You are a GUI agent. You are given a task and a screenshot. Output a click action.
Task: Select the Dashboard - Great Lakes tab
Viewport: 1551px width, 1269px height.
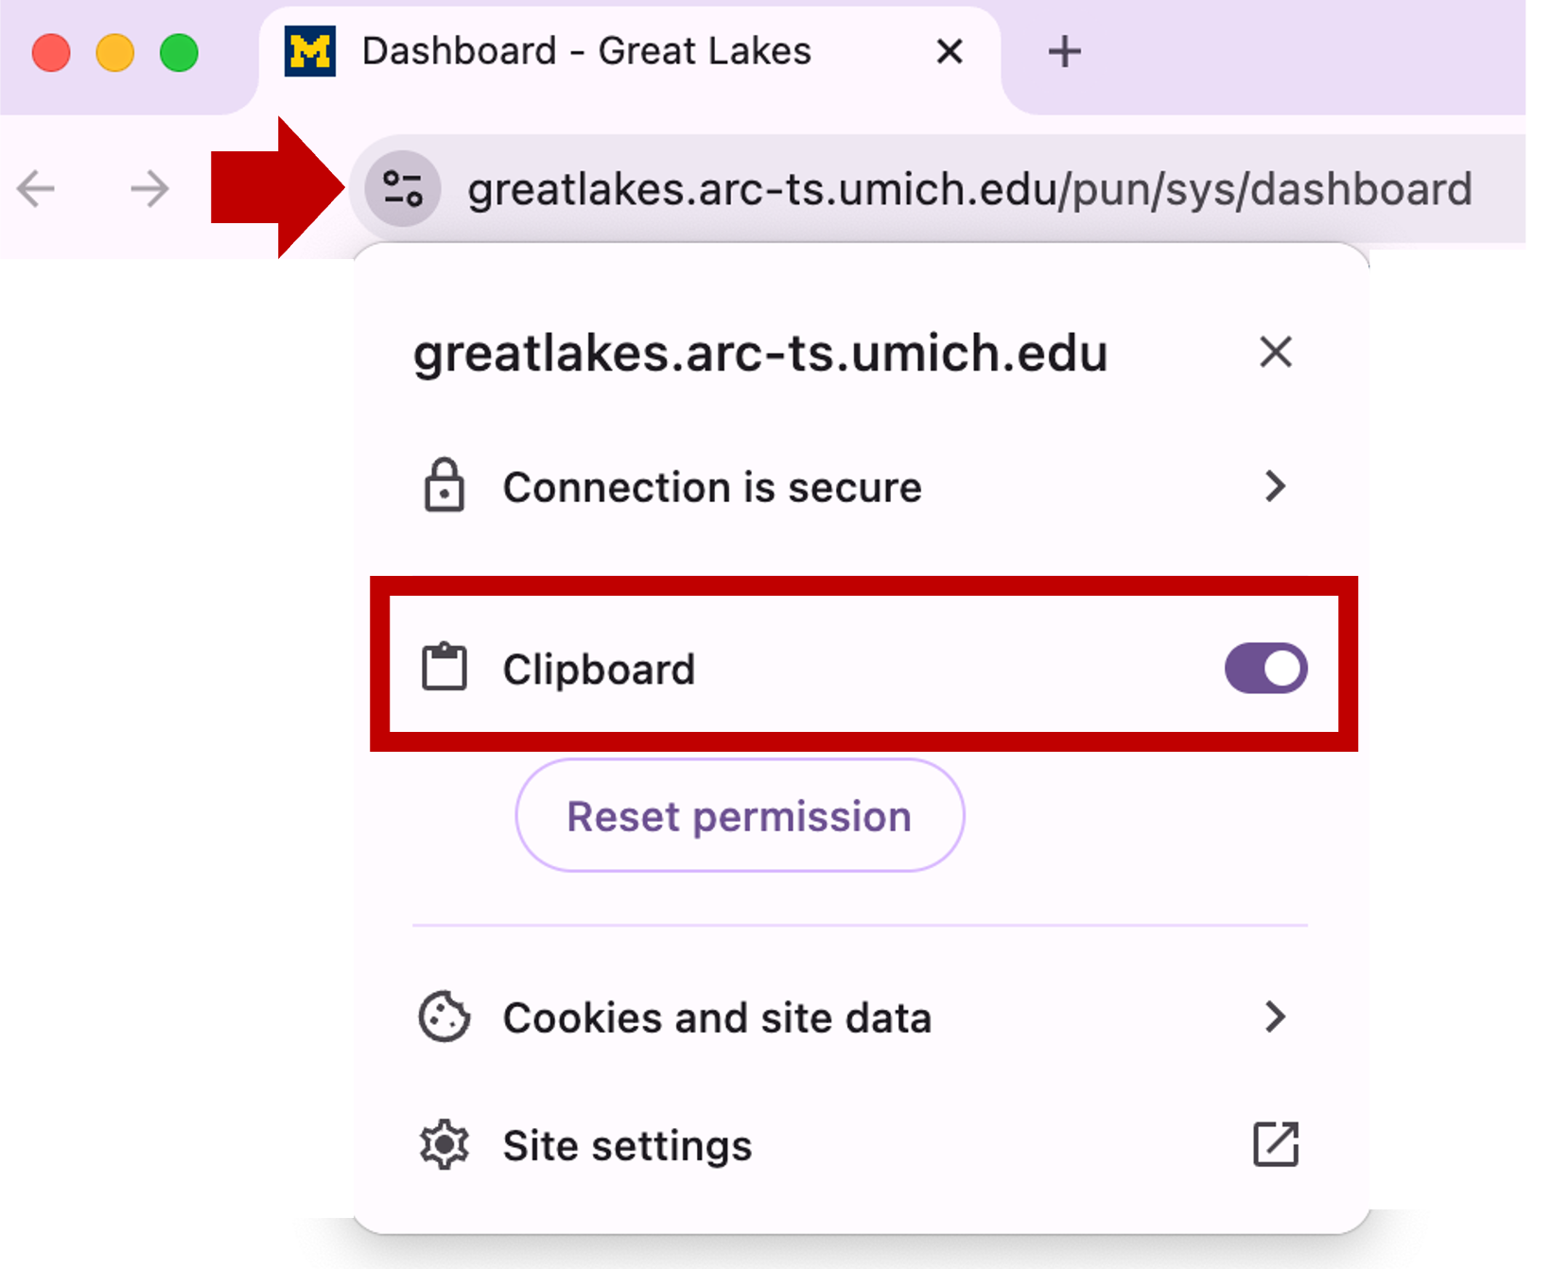click(586, 51)
